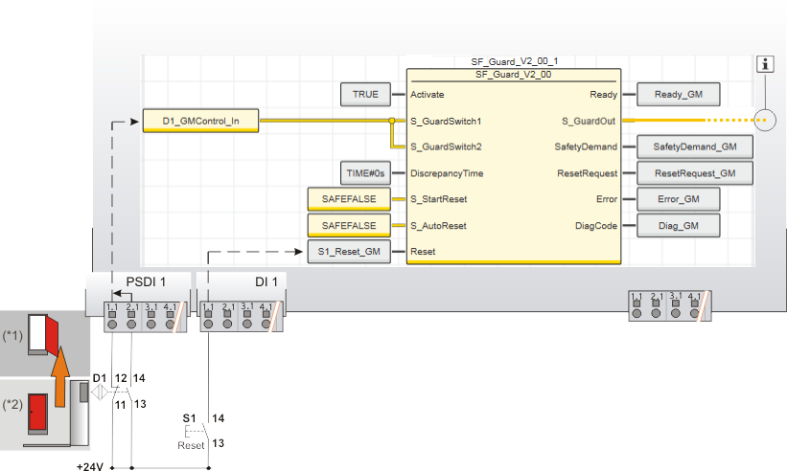Click the S1 Reset switch symbol

[x=197, y=432]
